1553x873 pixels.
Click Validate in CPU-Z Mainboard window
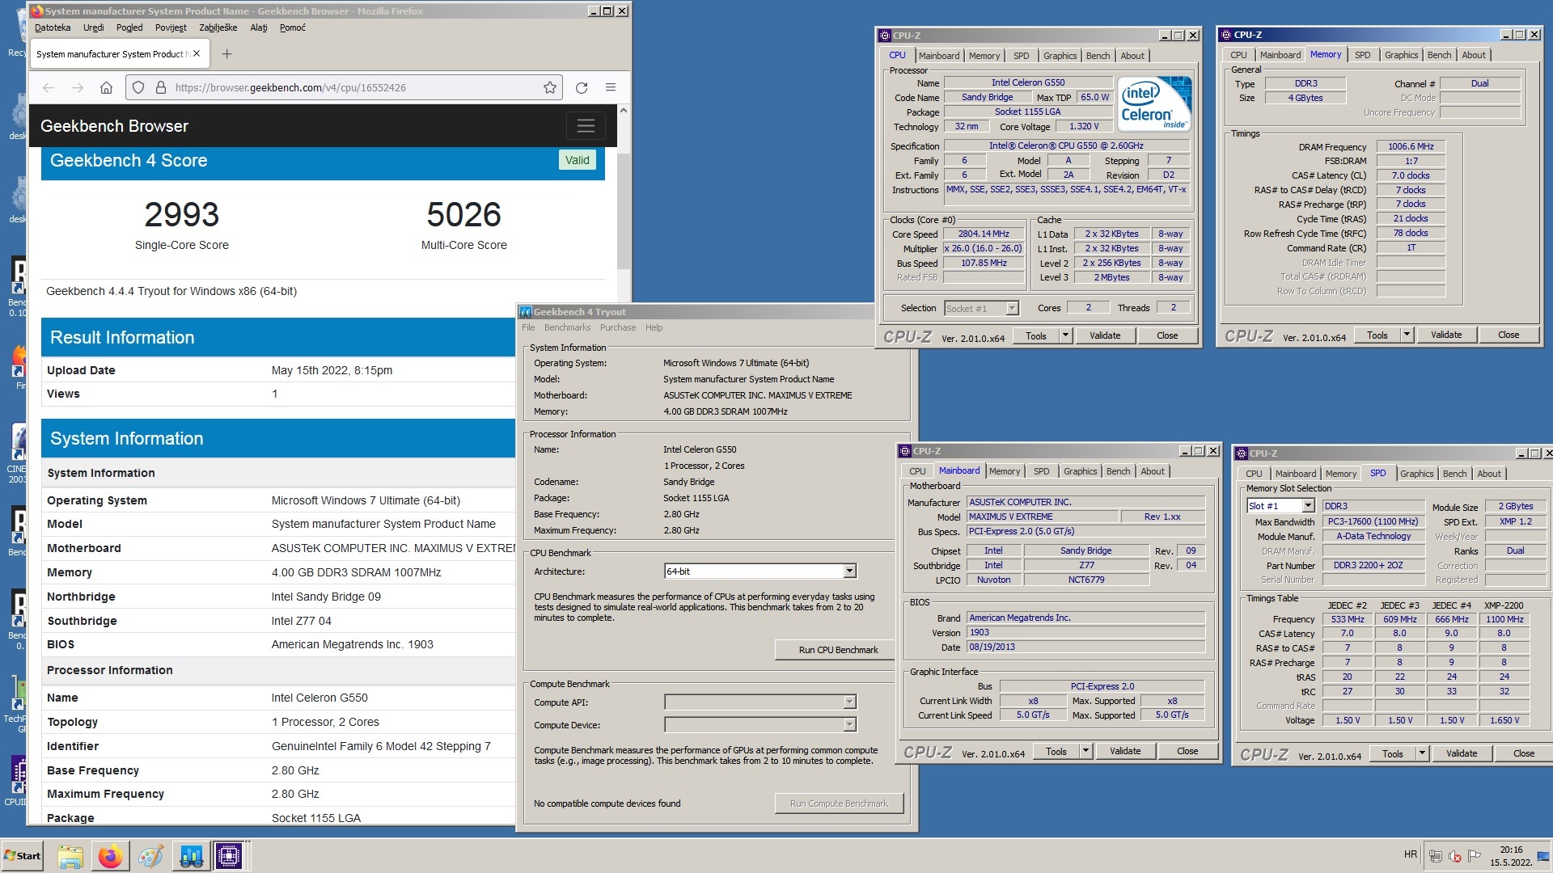coord(1125,751)
